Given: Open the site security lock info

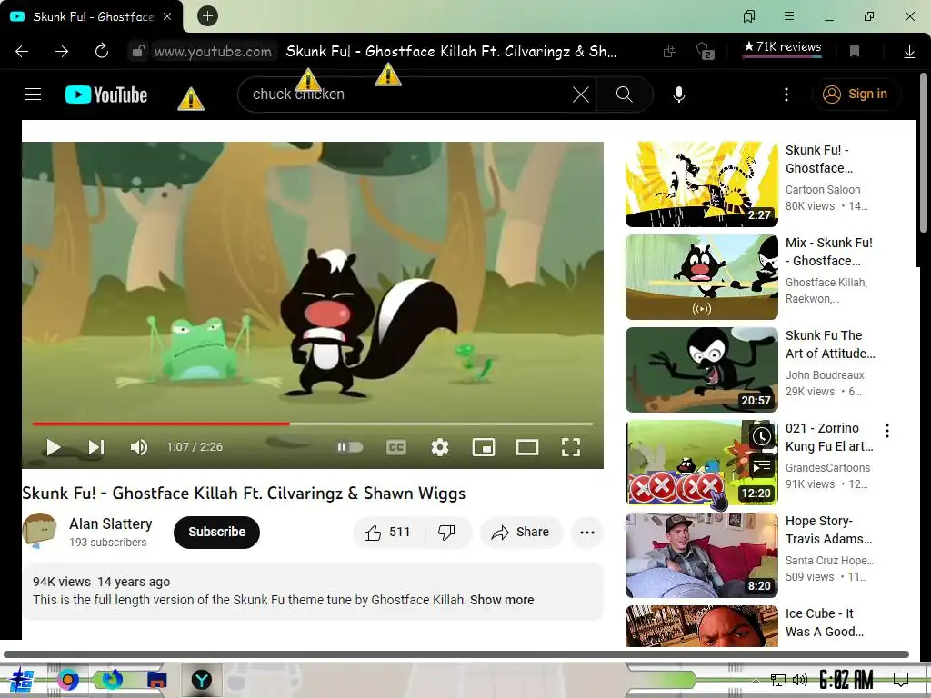Looking at the screenshot, I should point(138,51).
